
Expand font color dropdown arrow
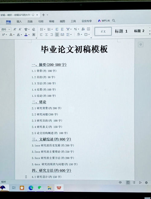click(29, 35)
